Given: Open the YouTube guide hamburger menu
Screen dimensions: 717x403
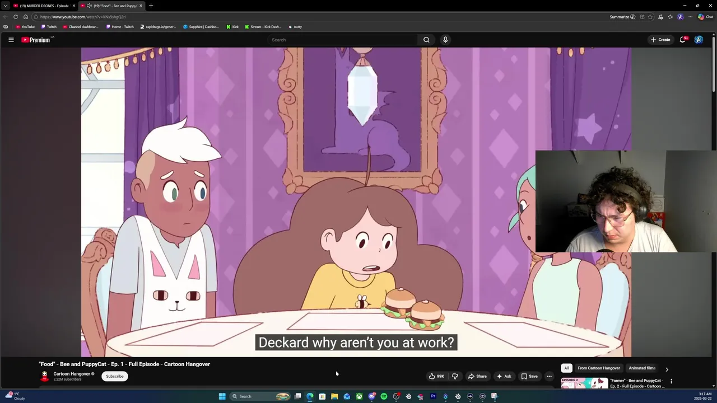Looking at the screenshot, I should (11, 40).
